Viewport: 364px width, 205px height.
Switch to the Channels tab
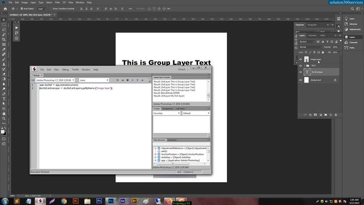[312, 35]
